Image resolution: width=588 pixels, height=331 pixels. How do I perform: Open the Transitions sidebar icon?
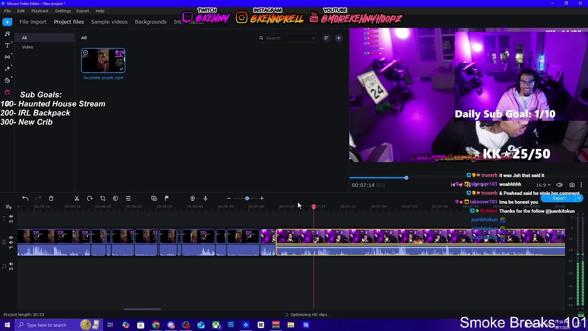[x=7, y=57]
